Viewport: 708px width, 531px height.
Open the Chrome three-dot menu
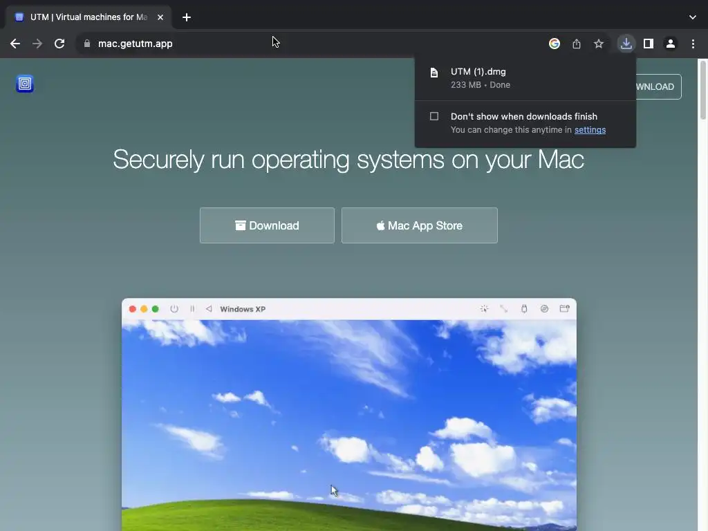pyautogui.click(x=693, y=44)
